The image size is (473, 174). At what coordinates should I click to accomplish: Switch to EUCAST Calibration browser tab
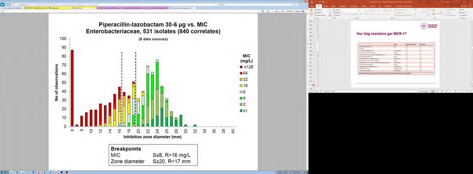tap(36, 8)
